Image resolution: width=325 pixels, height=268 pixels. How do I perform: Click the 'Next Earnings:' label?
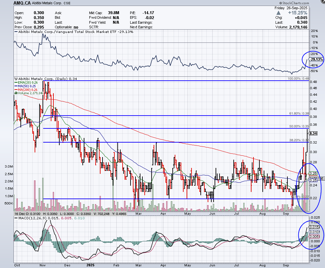(141, 27)
